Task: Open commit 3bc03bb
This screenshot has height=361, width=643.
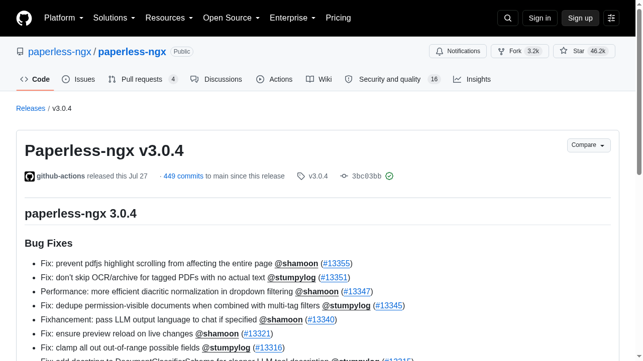Action: click(367, 176)
